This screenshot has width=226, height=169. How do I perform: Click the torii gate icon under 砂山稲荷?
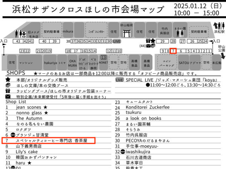click(127, 33)
